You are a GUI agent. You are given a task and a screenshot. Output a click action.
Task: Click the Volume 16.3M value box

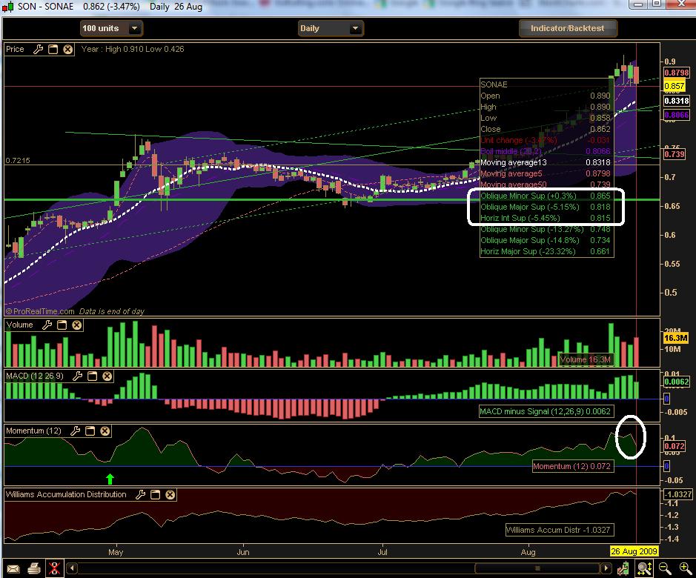pos(586,359)
